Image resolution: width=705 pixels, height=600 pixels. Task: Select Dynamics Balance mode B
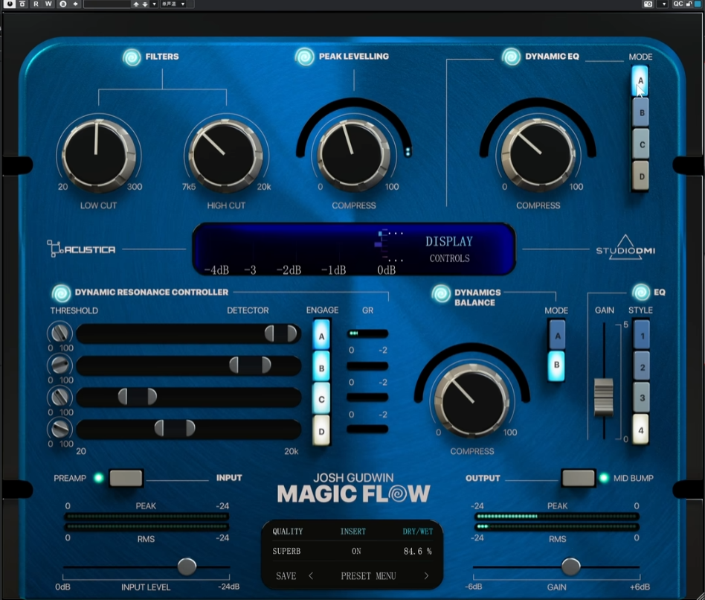pyautogui.click(x=556, y=366)
